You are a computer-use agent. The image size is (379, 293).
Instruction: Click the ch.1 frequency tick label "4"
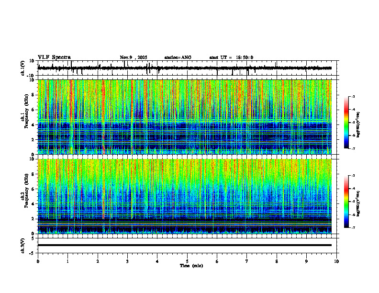[33, 125]
